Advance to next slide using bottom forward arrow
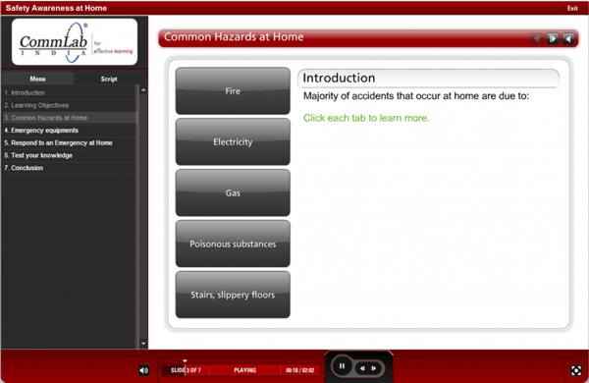This screenshot has height=383, width=589. (374, 368)
